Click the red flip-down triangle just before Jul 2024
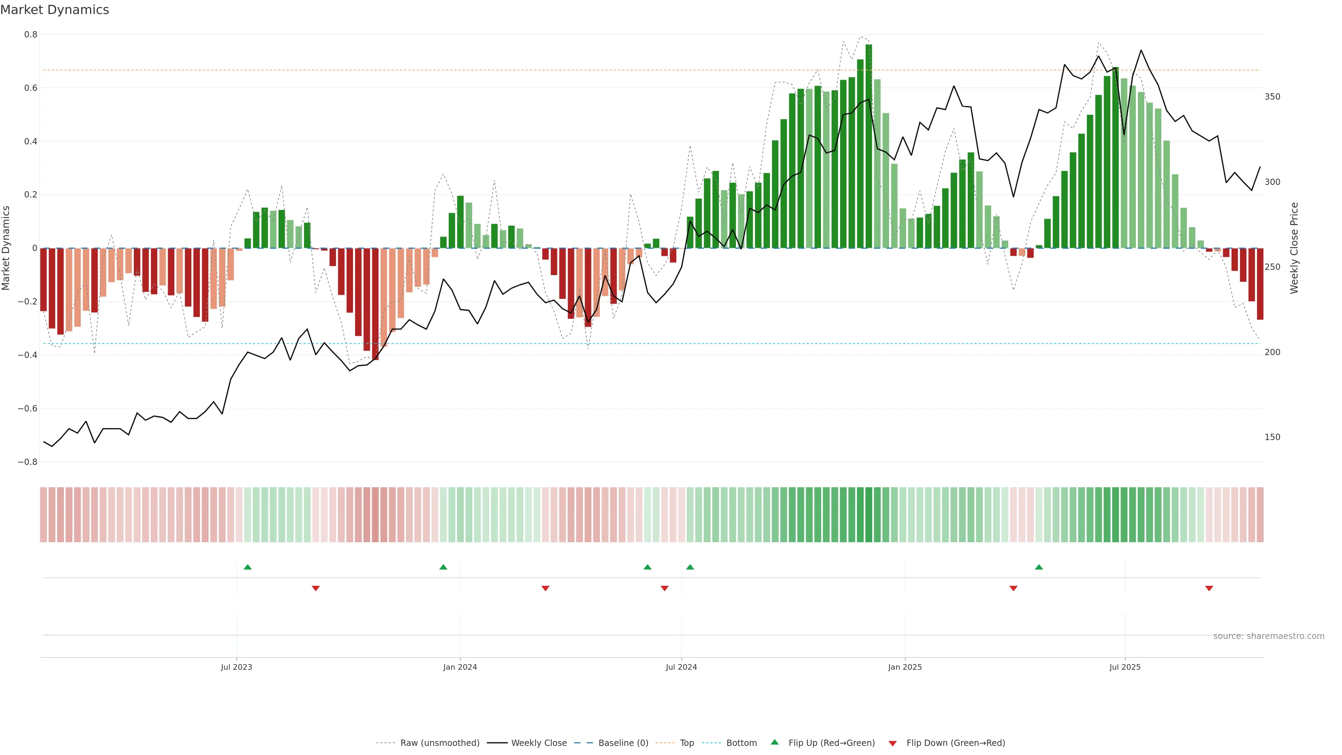This screenshot has width=1342, height=755. pyautogui.click(x=664, y=588)
